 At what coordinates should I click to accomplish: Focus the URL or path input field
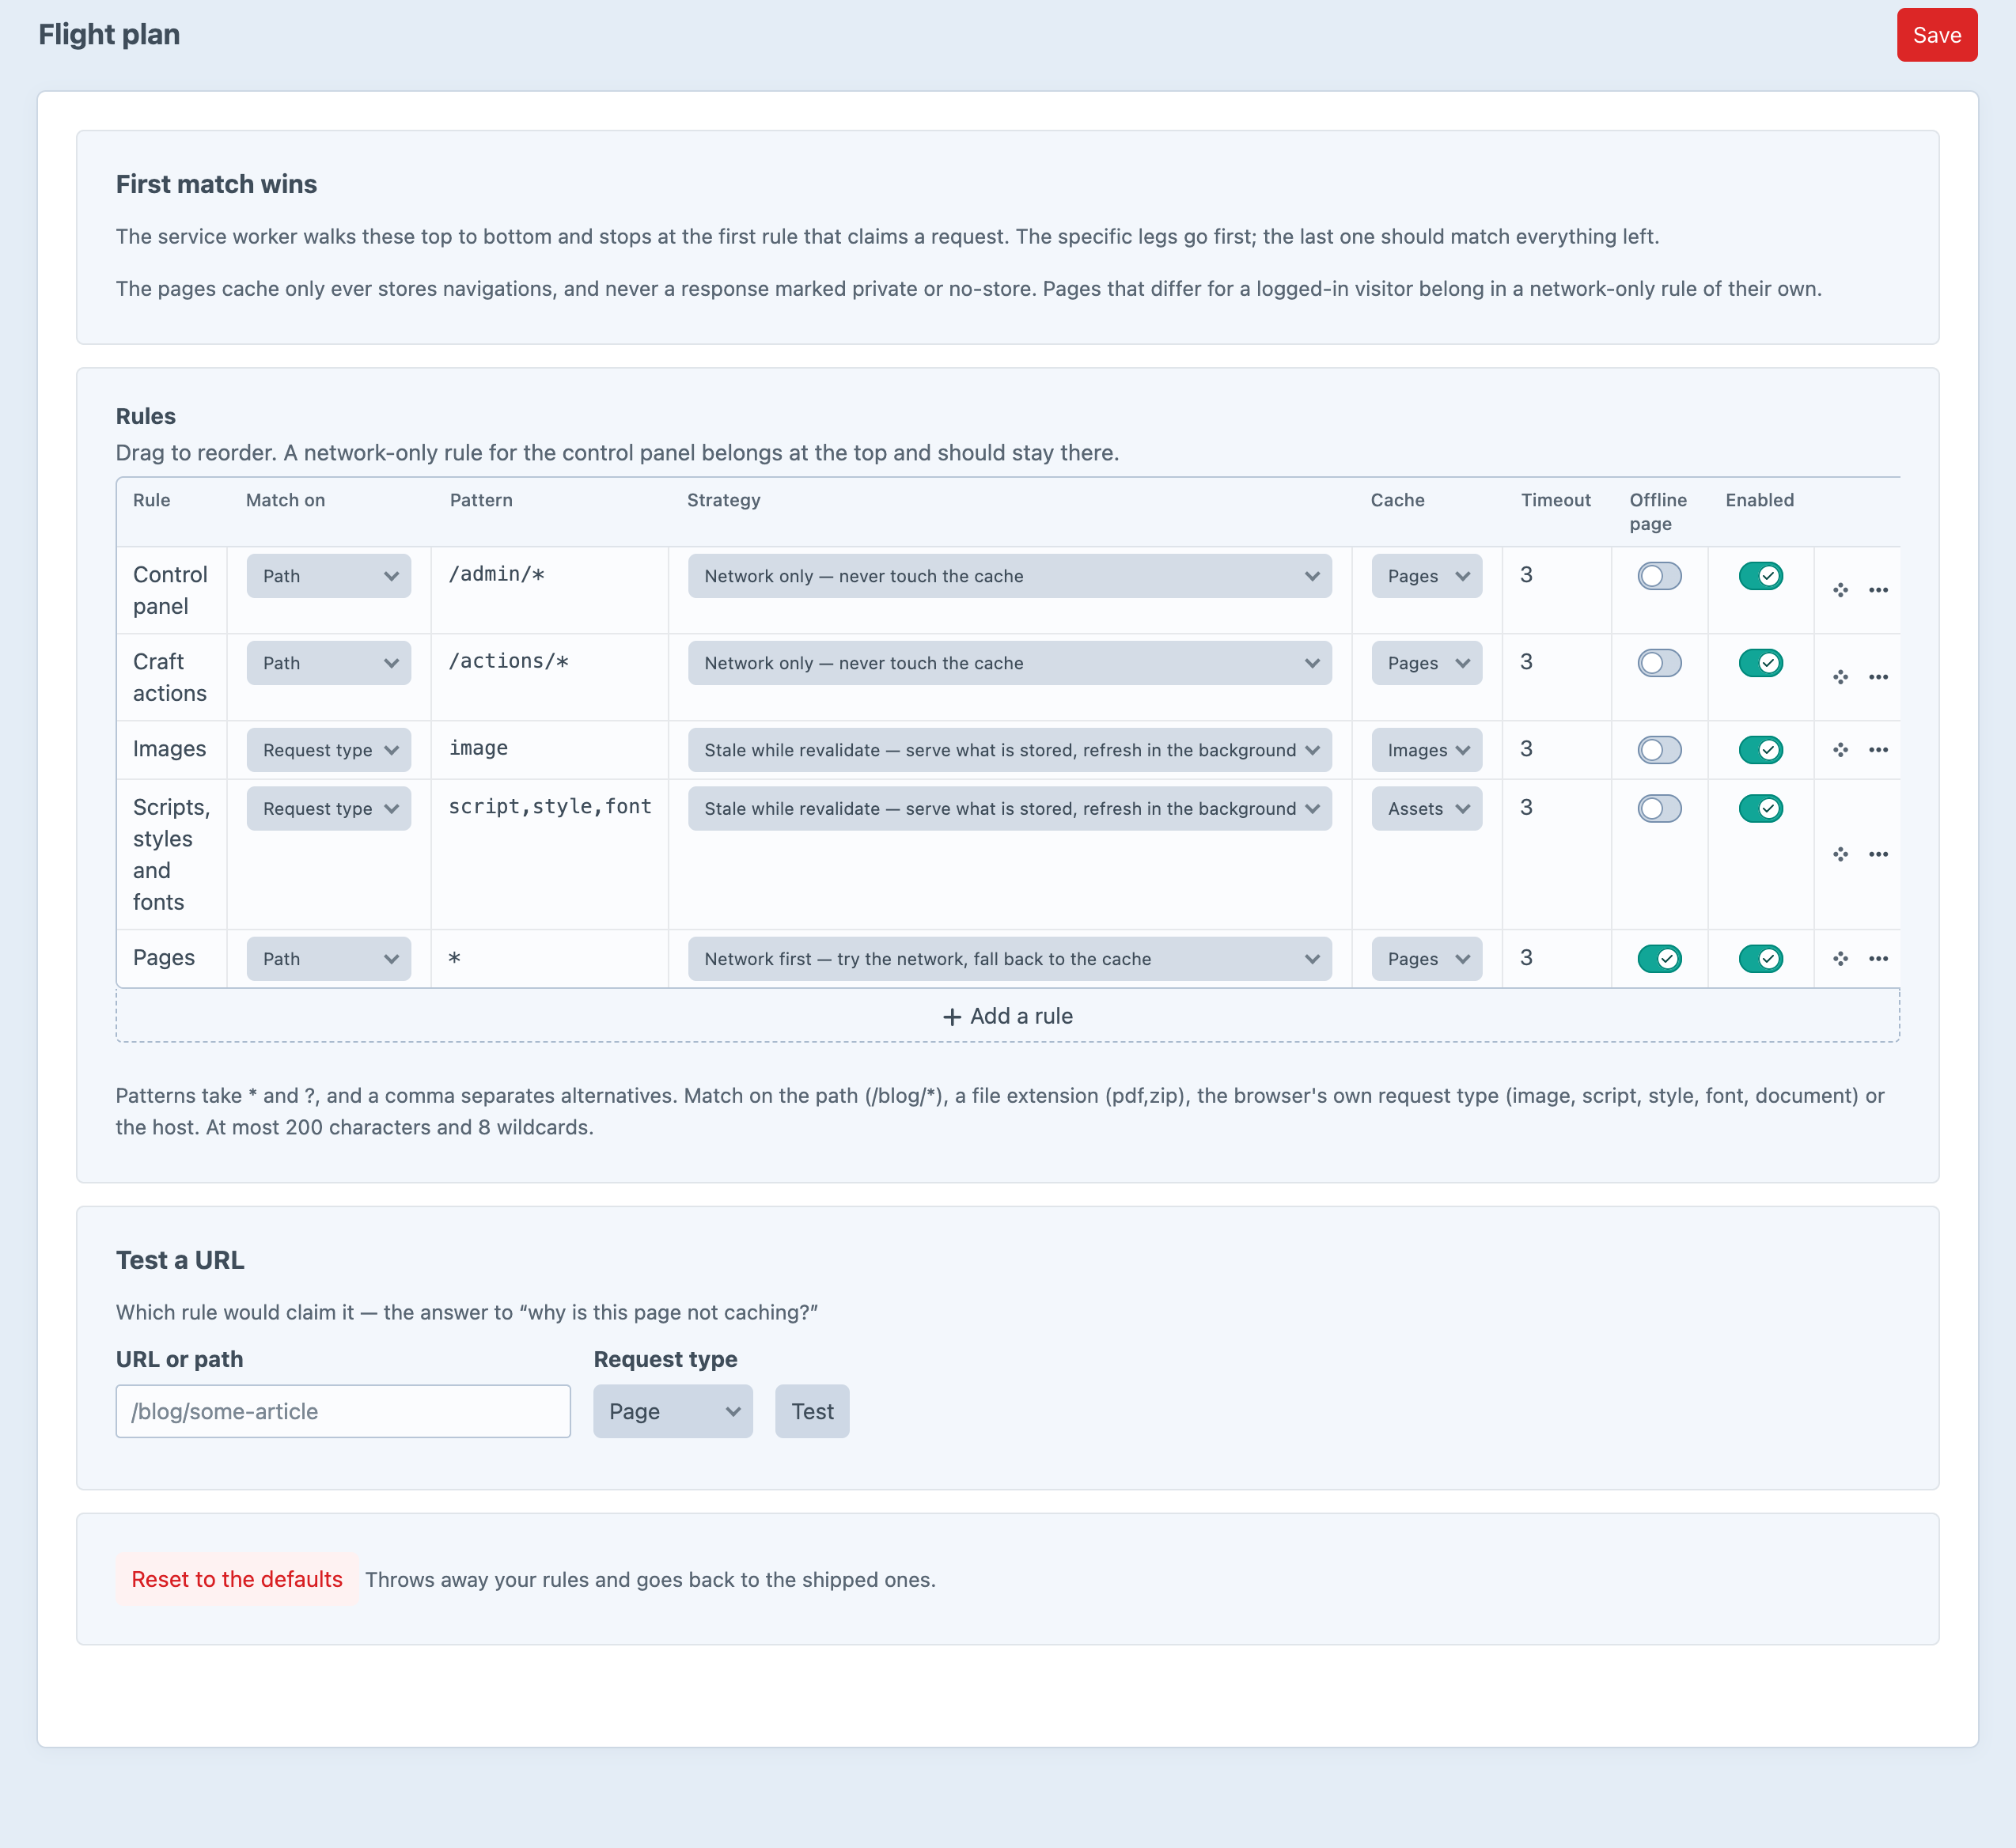[343, 1411]
